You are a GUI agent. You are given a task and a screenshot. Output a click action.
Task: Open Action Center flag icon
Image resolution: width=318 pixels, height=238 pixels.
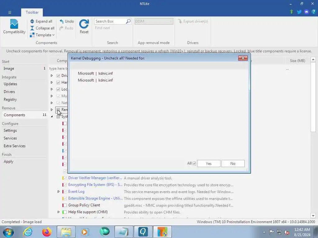click(x=271, y=232)
